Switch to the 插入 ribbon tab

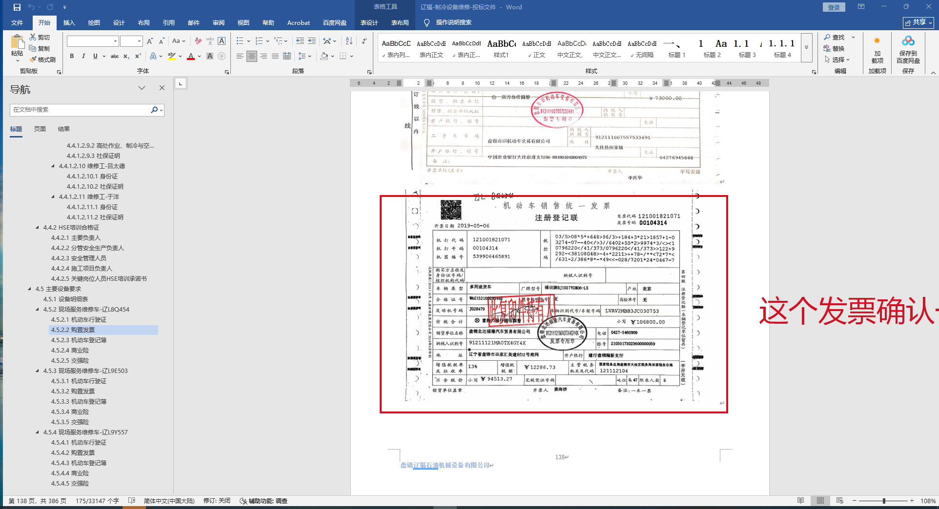pos(69,23)
